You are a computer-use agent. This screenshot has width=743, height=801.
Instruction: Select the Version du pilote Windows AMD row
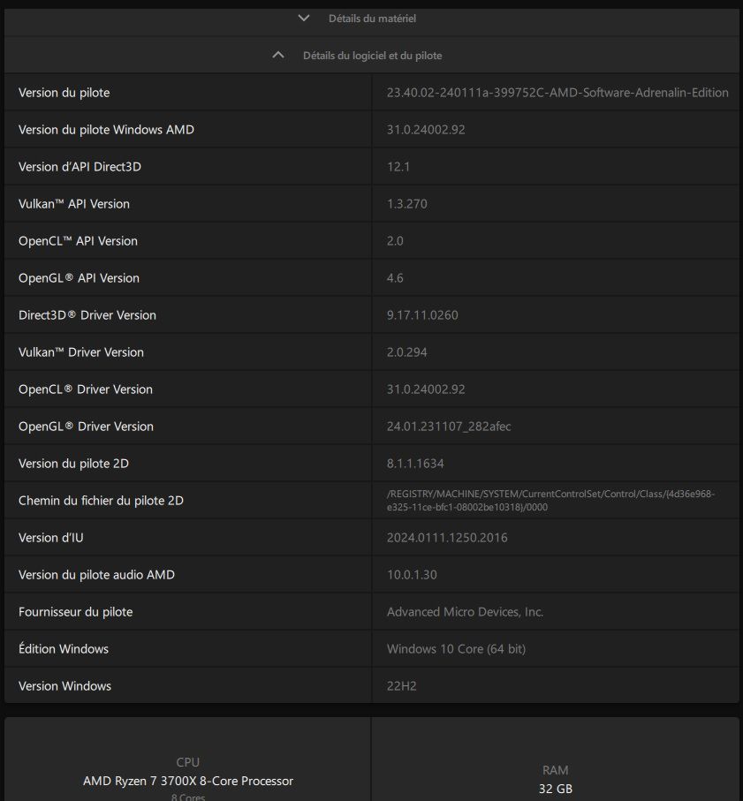click(371, 130)
